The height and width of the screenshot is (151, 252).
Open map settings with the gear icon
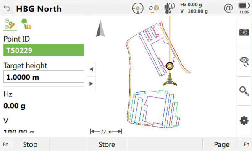point(244,120)
